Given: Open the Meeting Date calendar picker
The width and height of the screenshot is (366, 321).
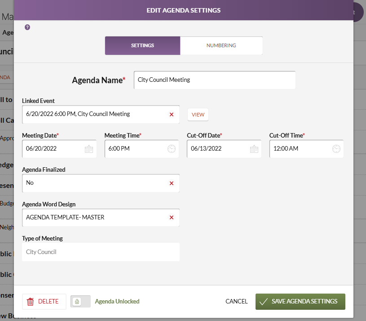Looking at the screenshot, I should [x=89, y=149].
